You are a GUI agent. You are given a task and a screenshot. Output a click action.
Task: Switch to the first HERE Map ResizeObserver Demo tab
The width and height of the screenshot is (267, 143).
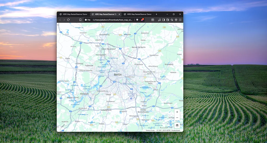pos(73,14)
